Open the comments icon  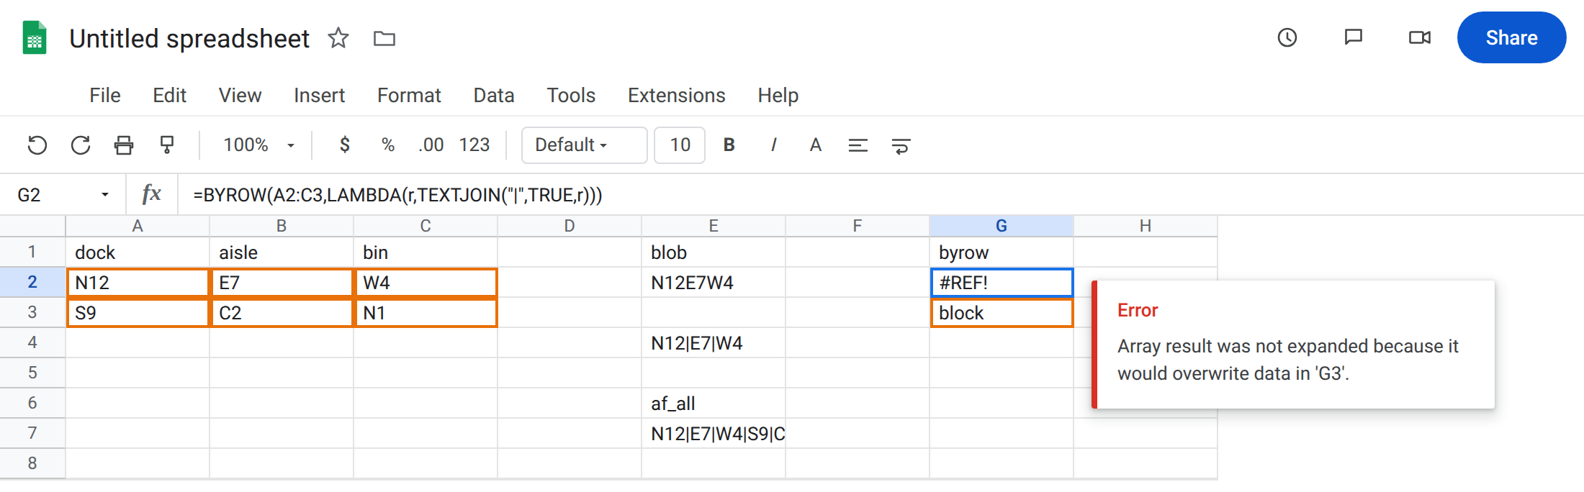pos(1354,37)
